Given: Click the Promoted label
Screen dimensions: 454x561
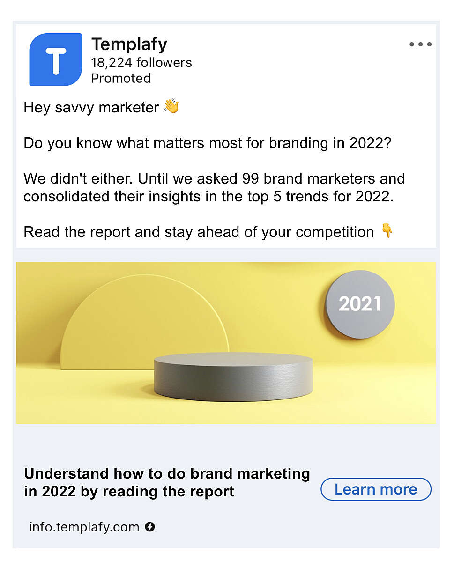Looking at the screenshot, I should pyautogui.click(x=121, y=78).
